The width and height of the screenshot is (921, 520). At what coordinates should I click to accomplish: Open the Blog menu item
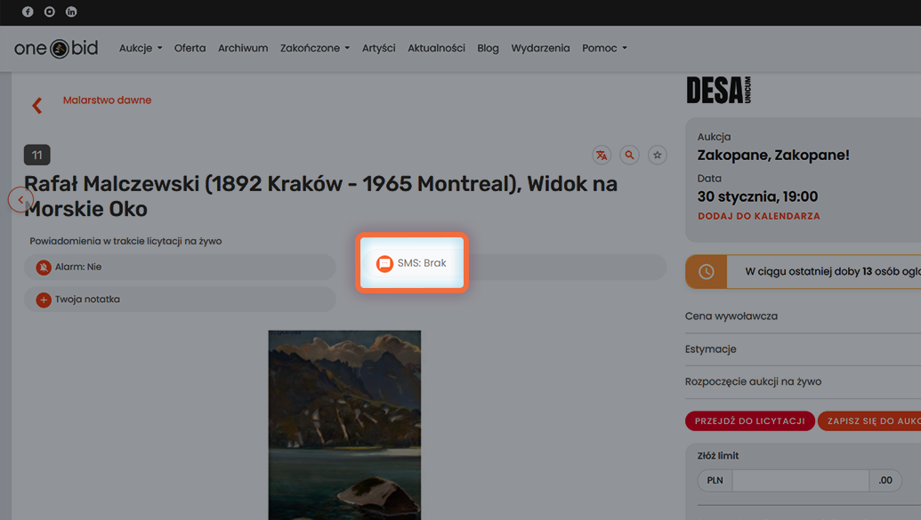click(x=489, y=48)
